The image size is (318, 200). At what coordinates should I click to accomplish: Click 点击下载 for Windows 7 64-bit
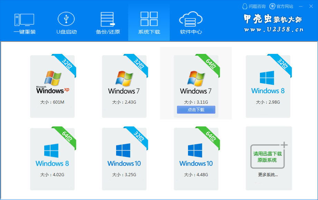196,109
